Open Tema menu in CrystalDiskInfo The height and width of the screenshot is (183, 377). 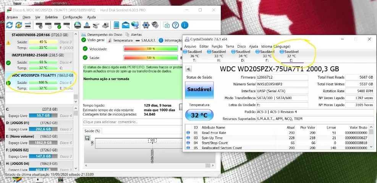(x=230, y=46)
